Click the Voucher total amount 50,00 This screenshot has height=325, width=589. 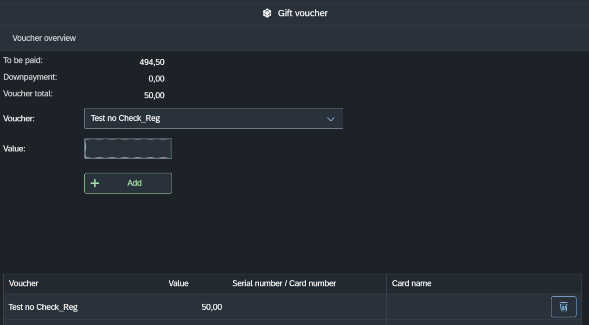pyautogui.click(x=154, y=95)
